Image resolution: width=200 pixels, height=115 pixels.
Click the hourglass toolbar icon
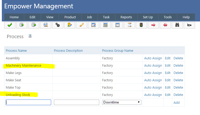129,25
